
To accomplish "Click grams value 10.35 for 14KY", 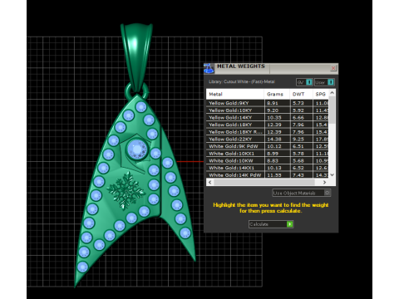I will (274, 117).
